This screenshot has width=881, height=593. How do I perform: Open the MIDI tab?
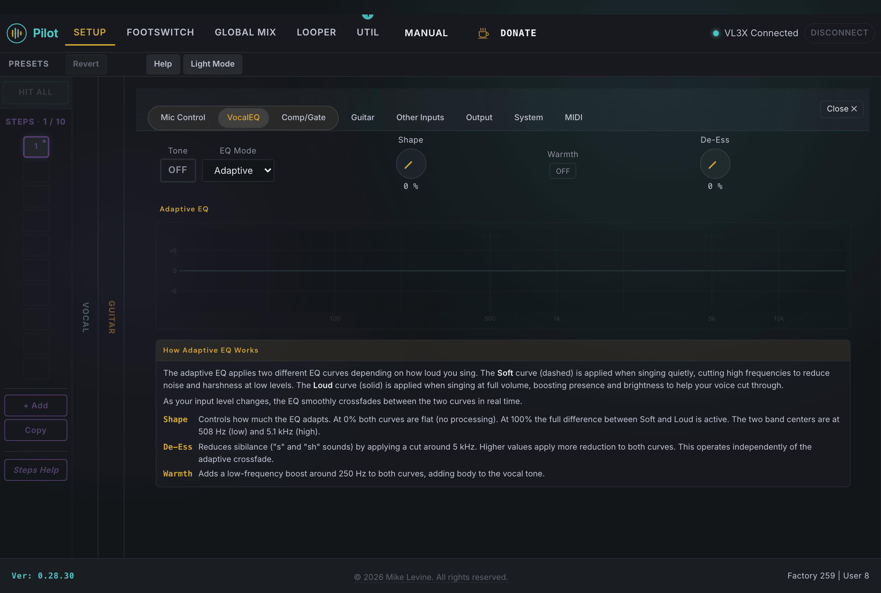point(573,118)
